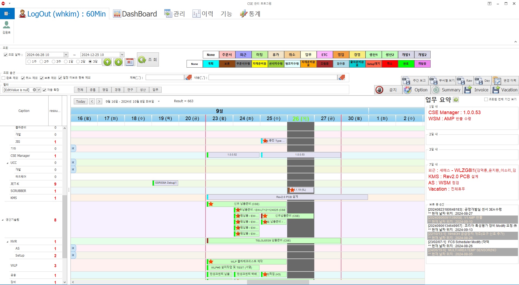Open the EditValue filter dropdown

(x=39, y=90)
